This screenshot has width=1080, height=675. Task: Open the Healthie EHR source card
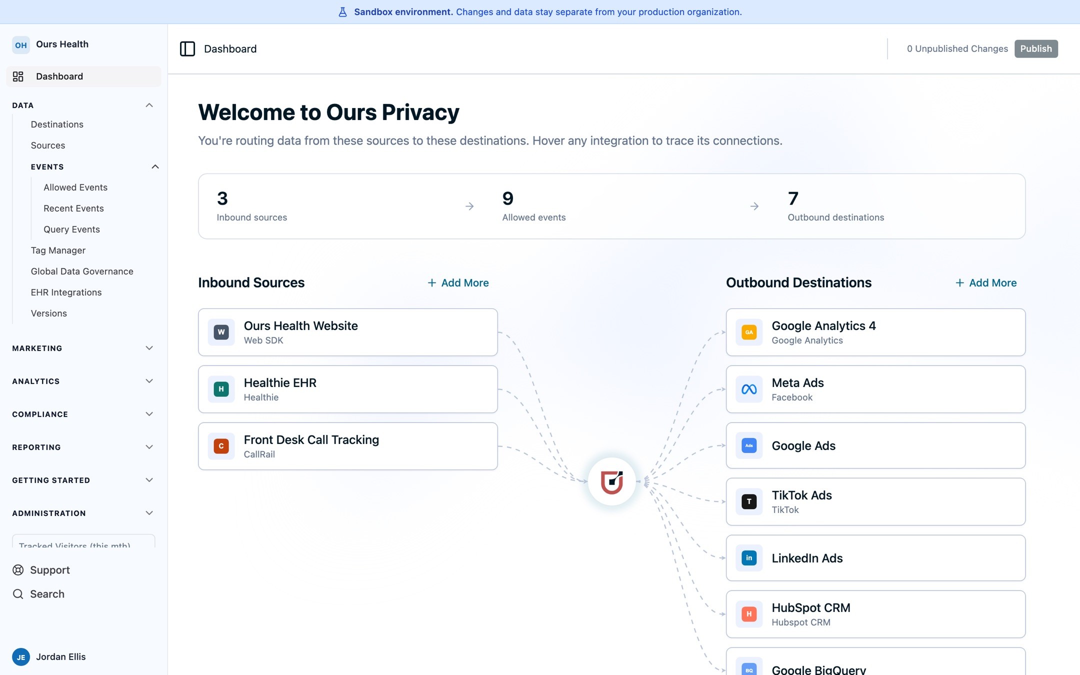tap(348, 389)
